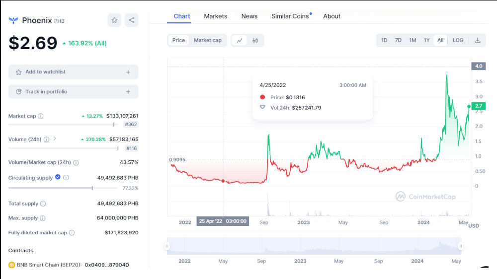The height and width of the screenshot is (279, 497).
Task: Click 64,000,000 PHB max supply
Action: (x=118, y=218)
